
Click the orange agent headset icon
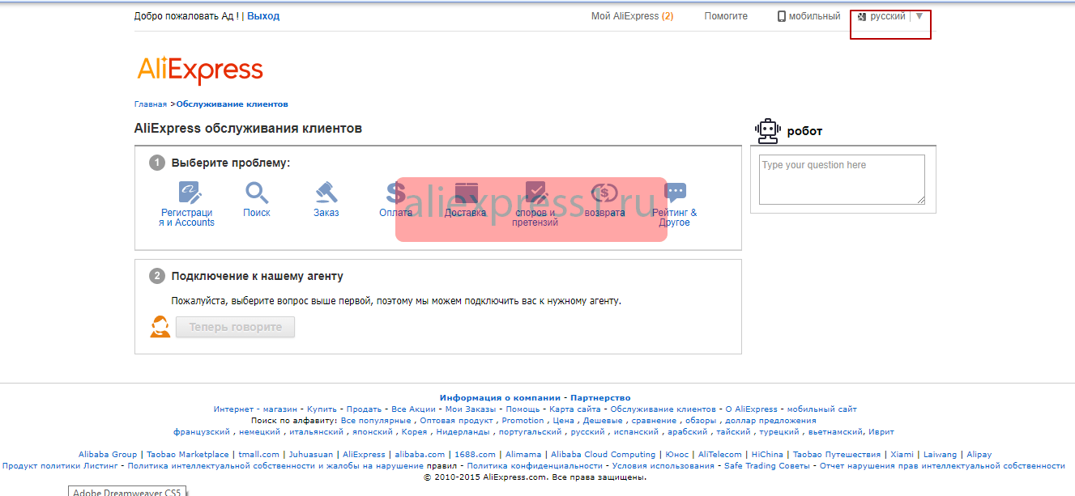point(160,327)
